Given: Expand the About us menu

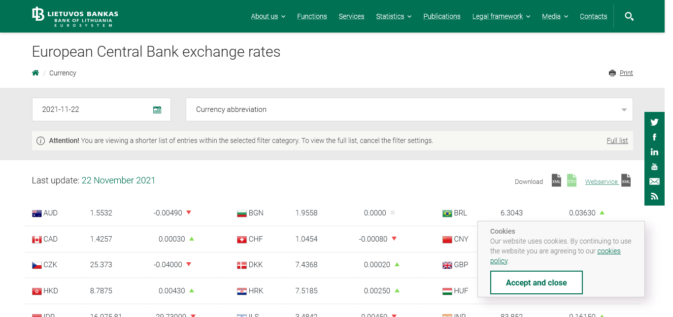Looking at the screenshot, I should click(268, 16).
